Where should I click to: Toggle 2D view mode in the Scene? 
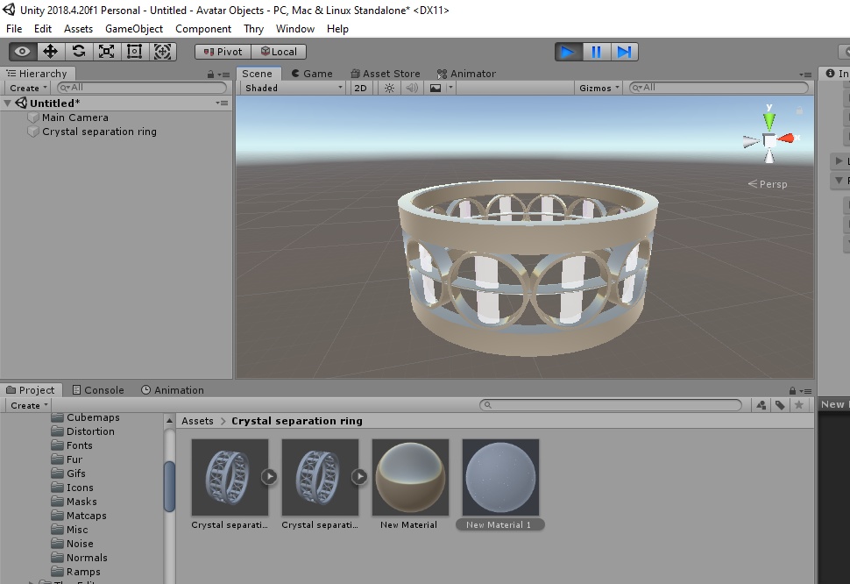pos(361,88)
